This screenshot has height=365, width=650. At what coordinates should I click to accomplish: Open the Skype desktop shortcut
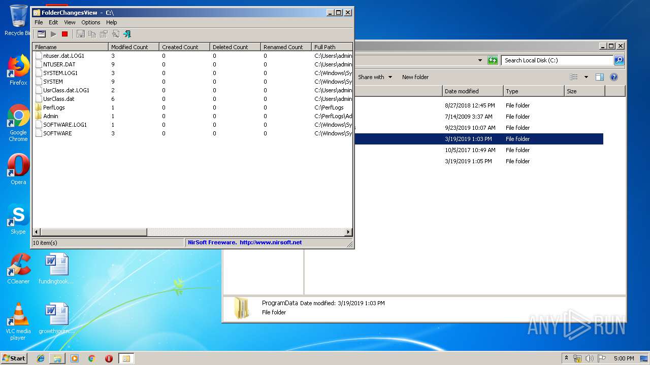18,220
